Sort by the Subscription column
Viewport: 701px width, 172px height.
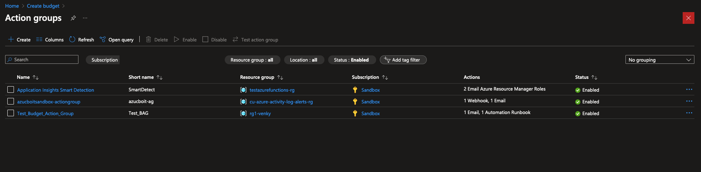click(370, 77)
